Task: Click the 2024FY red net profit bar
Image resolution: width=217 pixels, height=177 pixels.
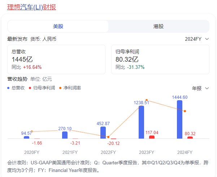Action: click(190, 137)
